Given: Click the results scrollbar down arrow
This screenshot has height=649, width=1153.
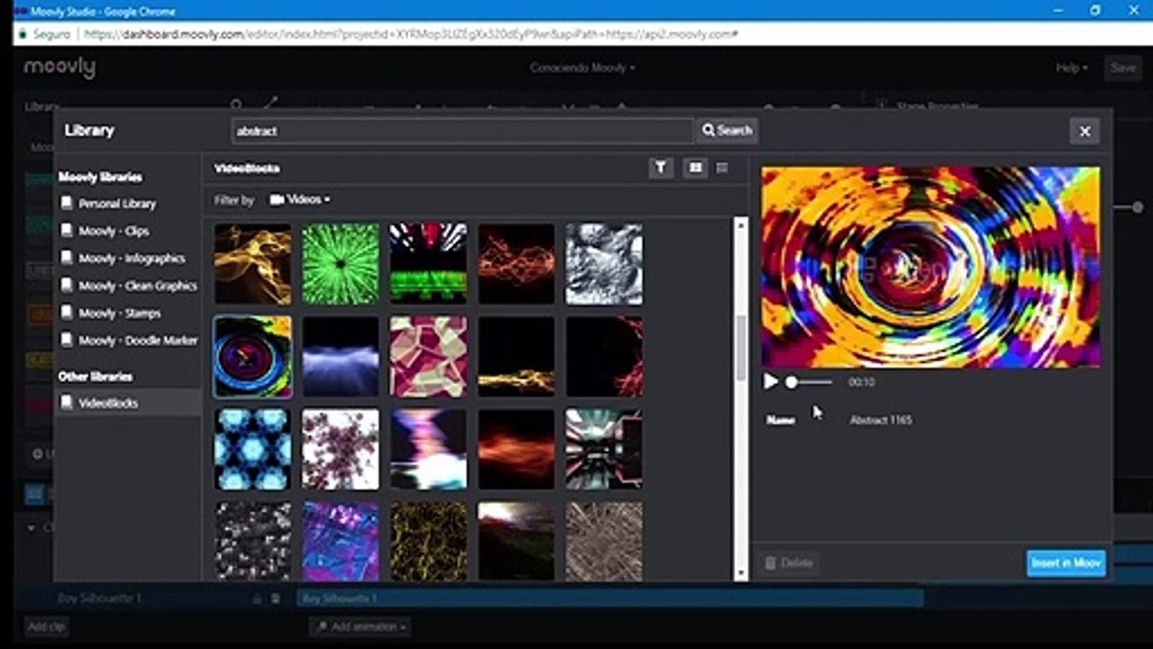Looking at the screenshot, I should pos(741,573).
